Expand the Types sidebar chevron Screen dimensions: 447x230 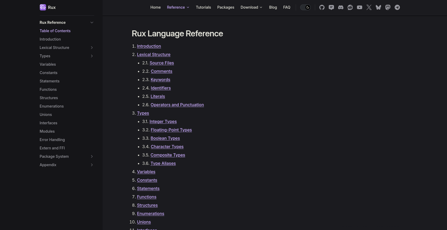point(92,56)
